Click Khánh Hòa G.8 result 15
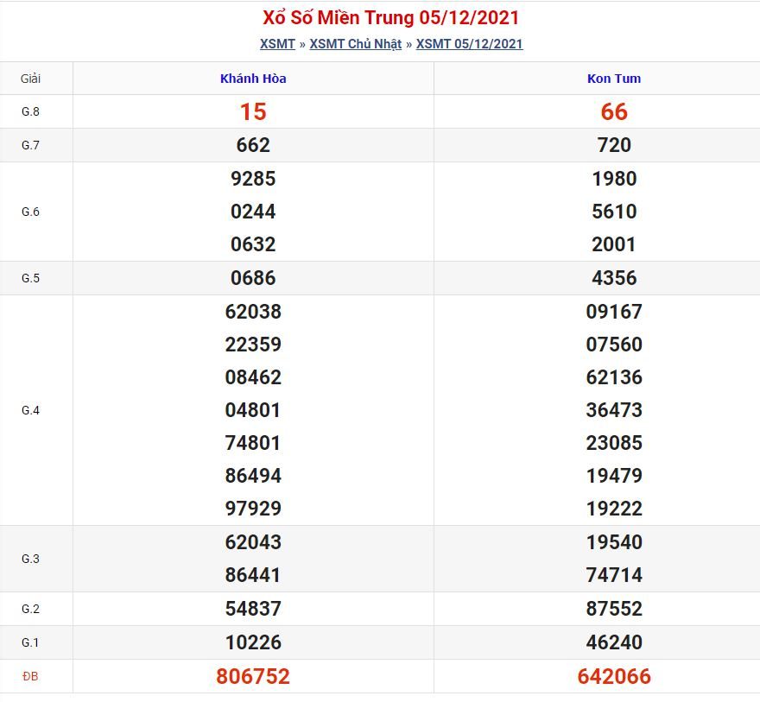Image resolution: width=760 pixels, height=702 pixels. 253,111
